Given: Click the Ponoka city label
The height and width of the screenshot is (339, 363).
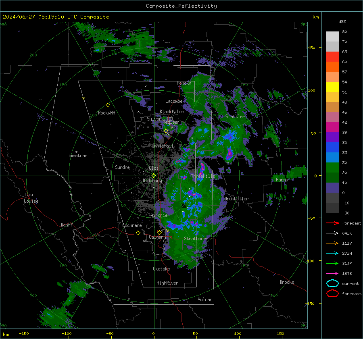Looking at the screenshot, I should [x=184, y=83].
